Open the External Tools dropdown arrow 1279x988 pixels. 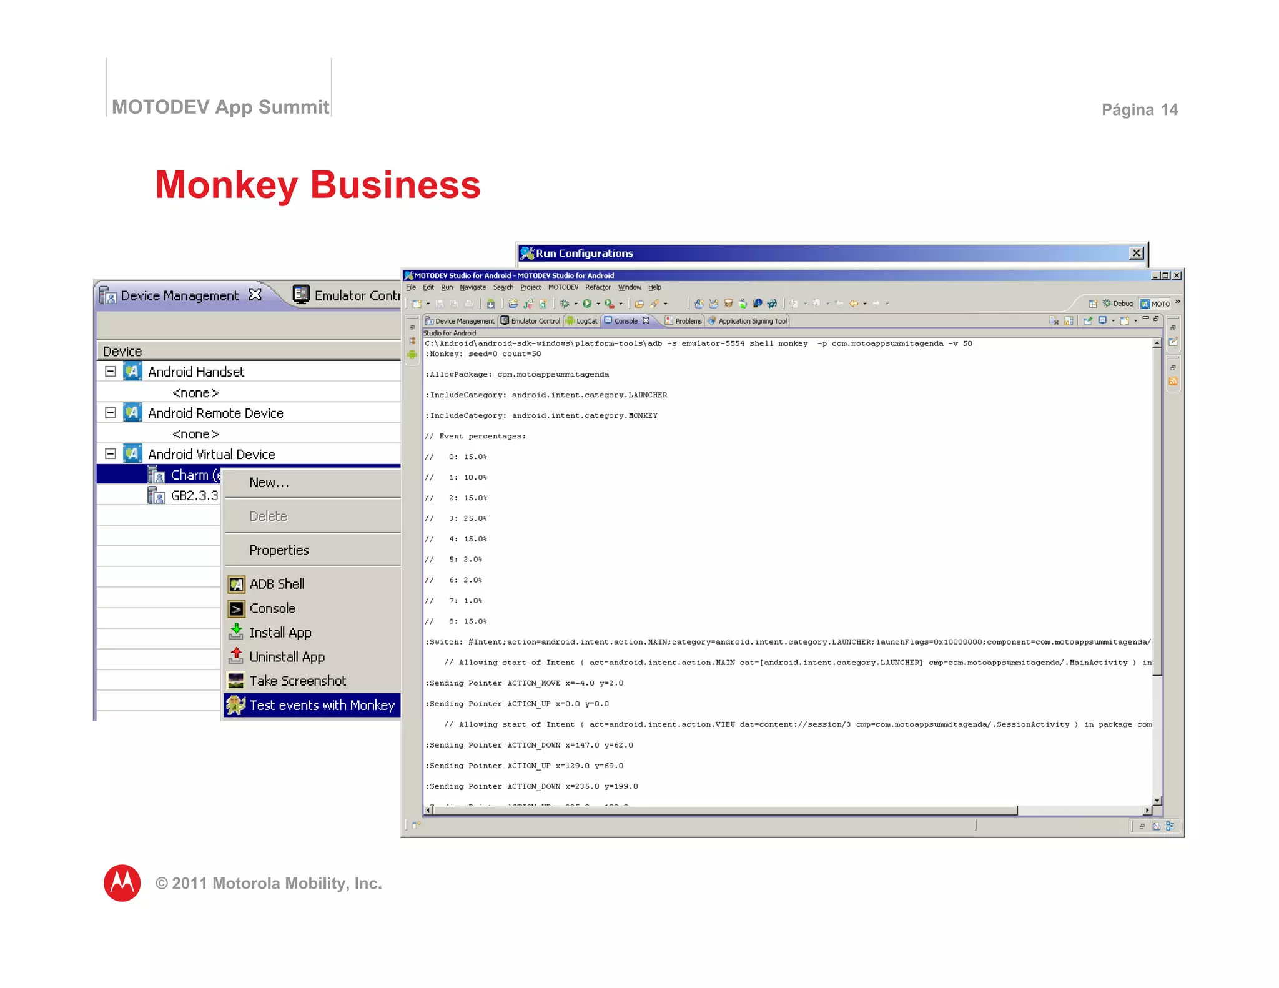click(621, 304)
